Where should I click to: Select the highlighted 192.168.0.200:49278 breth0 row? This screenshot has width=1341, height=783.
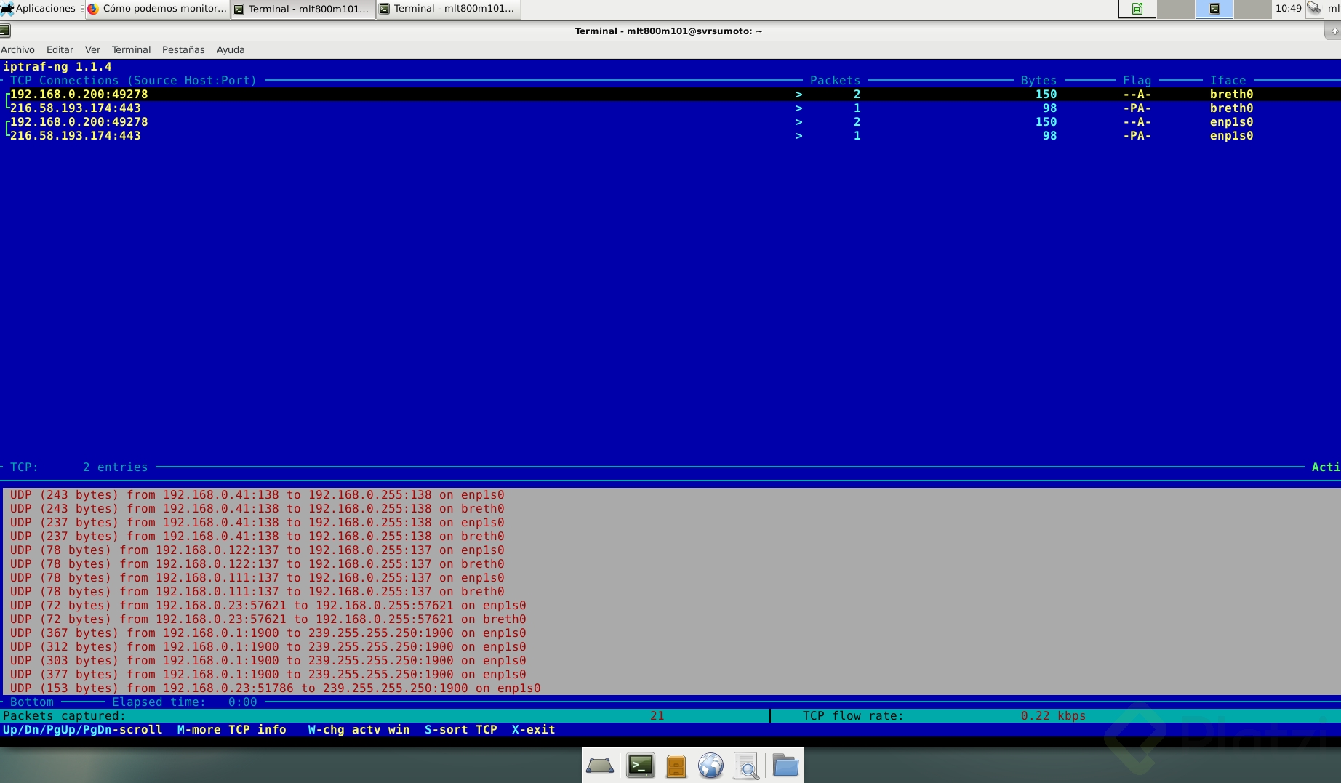[x=670, y=94]
